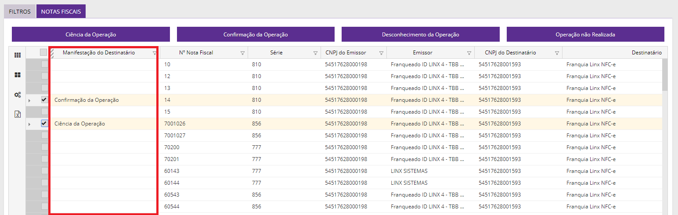
Task: Open filter icon on Emissor column
Action: click(469, 53)
